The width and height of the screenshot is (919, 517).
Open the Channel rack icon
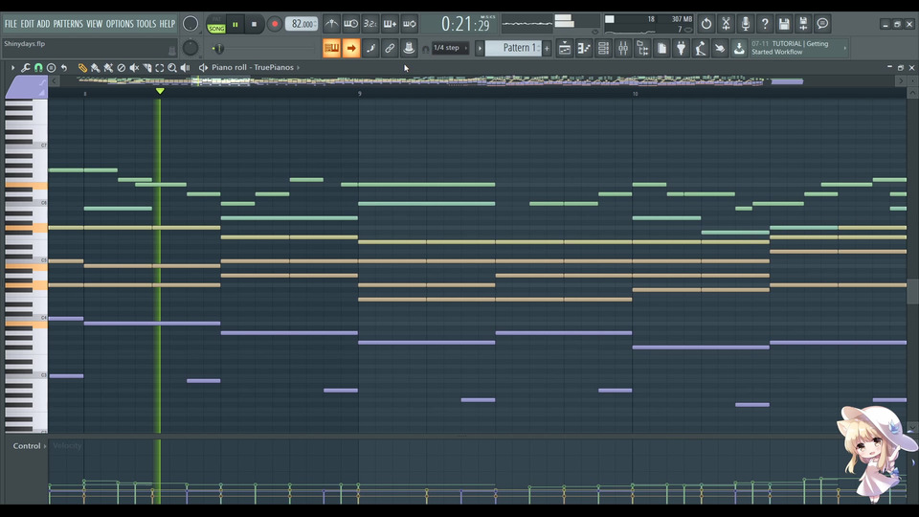[604, 48]
